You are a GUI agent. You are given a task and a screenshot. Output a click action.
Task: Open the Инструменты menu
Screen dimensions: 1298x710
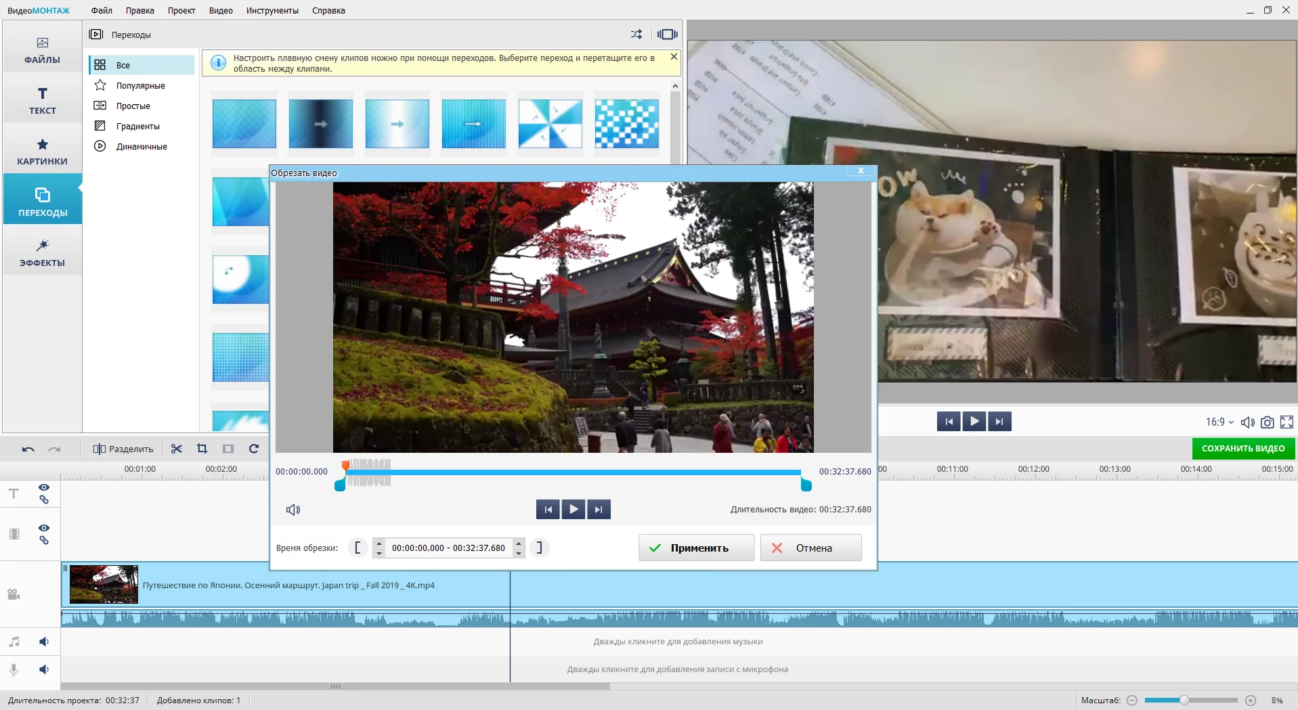(272, 11)
